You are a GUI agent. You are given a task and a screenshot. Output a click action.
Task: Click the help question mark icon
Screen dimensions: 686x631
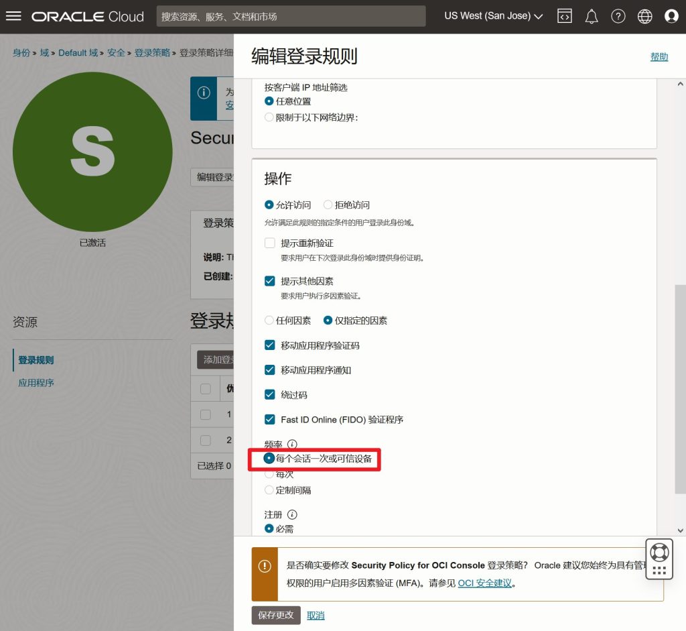tap(618, 16)
